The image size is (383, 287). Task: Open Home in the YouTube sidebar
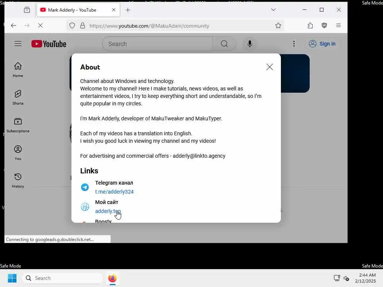18,70
